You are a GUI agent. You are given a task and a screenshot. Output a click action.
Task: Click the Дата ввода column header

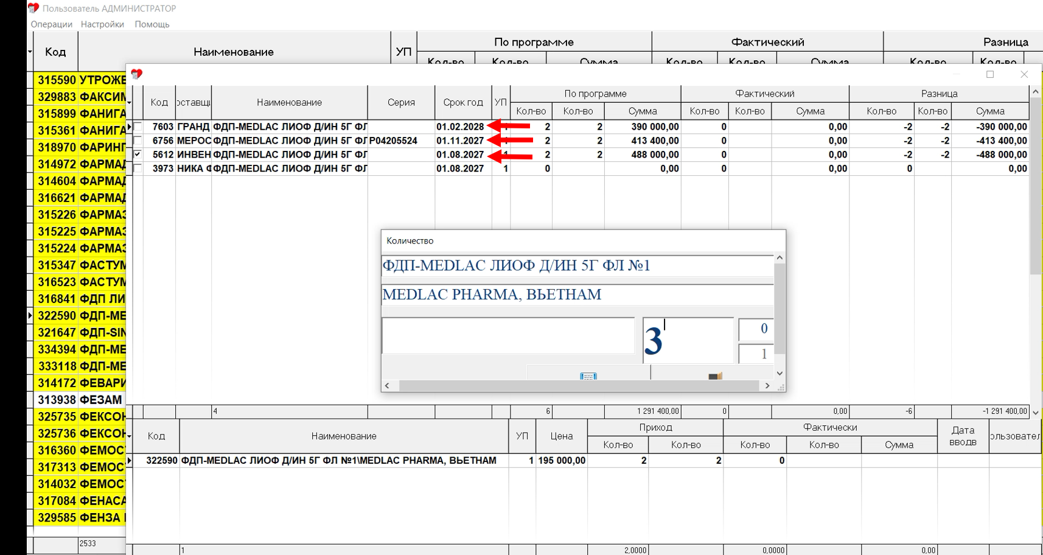[x=963, y=436]
